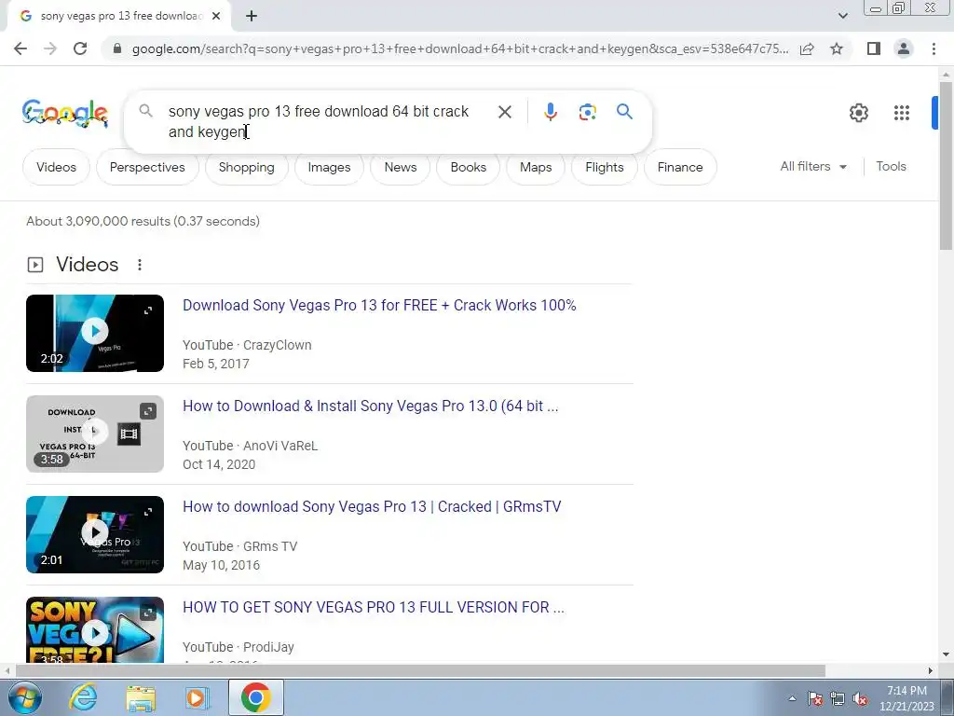
Task: Expand preview on CrazyClown thumbnail
Action: pos(148,310)
